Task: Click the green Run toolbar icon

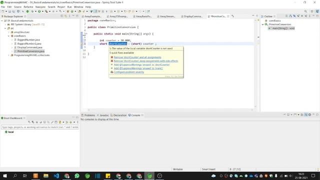Action: click(x=39, y=11)
